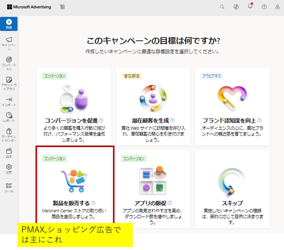The width and height of the screenshot is (284, 250).
Task: Click info icon next to ブランド認知度を向上
Action: [x=259, y=120]
